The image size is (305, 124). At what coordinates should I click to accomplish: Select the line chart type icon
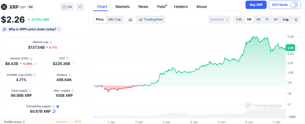(131, 20)
